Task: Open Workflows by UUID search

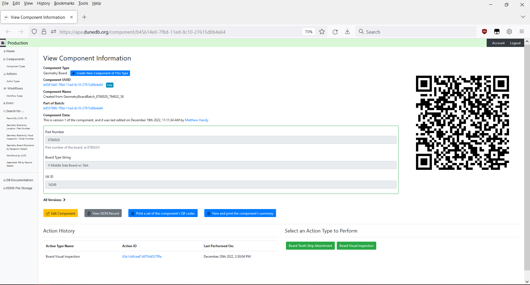Action: 16,155
